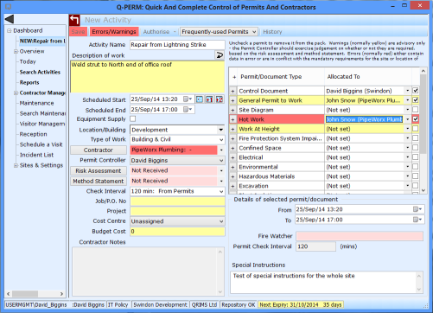Viewport: 433px width, 313px height.
Task: Expand the Electrical row plus icon
Action: coord(232,157)
